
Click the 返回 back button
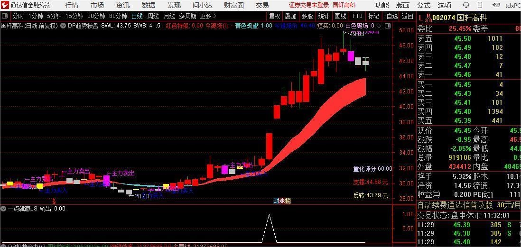click(408, 16)
